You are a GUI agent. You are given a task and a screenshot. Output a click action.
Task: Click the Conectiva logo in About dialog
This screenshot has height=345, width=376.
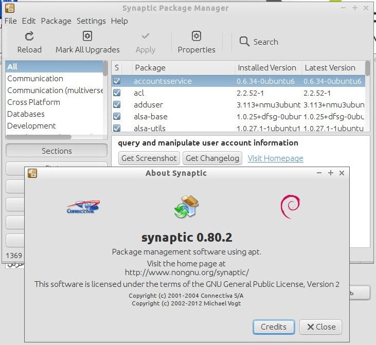click(83, 207)
